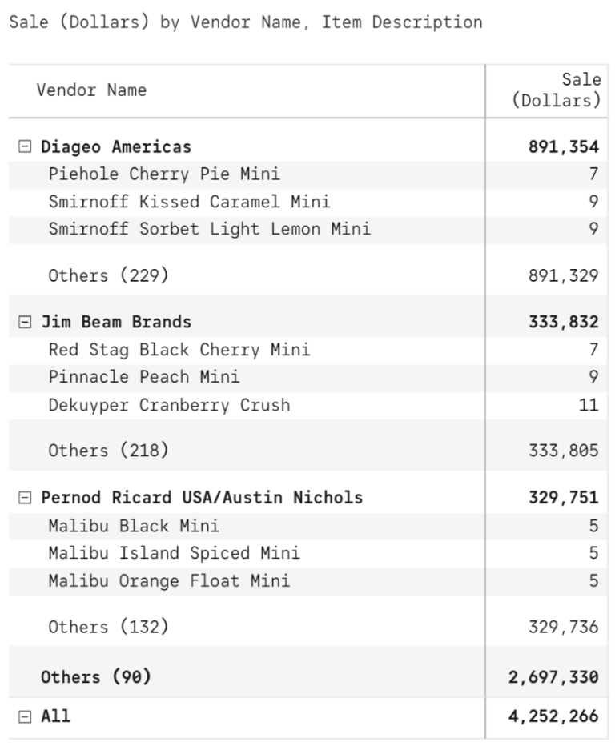Select the Pinnacle Peach Mini row
This screenshot has width=615, height=746.
[x=143, y=377]
